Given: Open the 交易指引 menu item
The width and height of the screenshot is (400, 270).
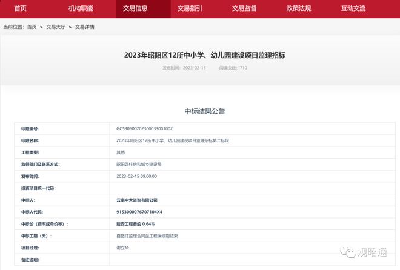Looking at the screenshot, I should pyautogui.click(x=190, y=8).
